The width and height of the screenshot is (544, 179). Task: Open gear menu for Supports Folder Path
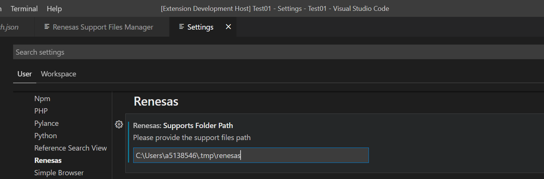click(119, 124)
